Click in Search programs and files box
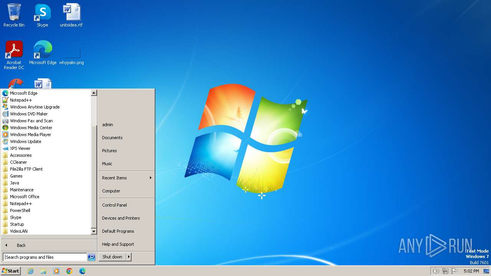The image size is (491, 276). click(x=45, y=257)
